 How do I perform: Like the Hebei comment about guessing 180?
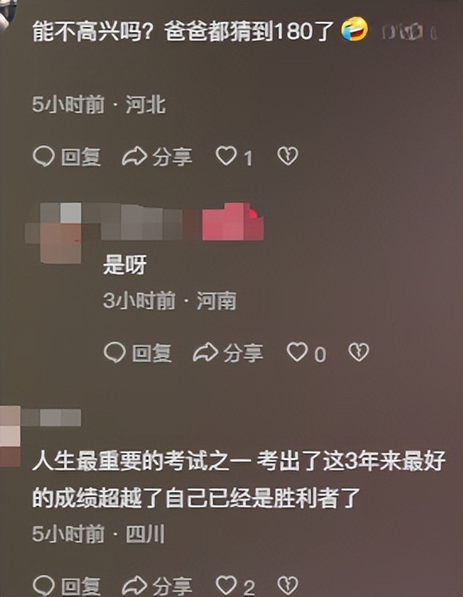[226, 156]
